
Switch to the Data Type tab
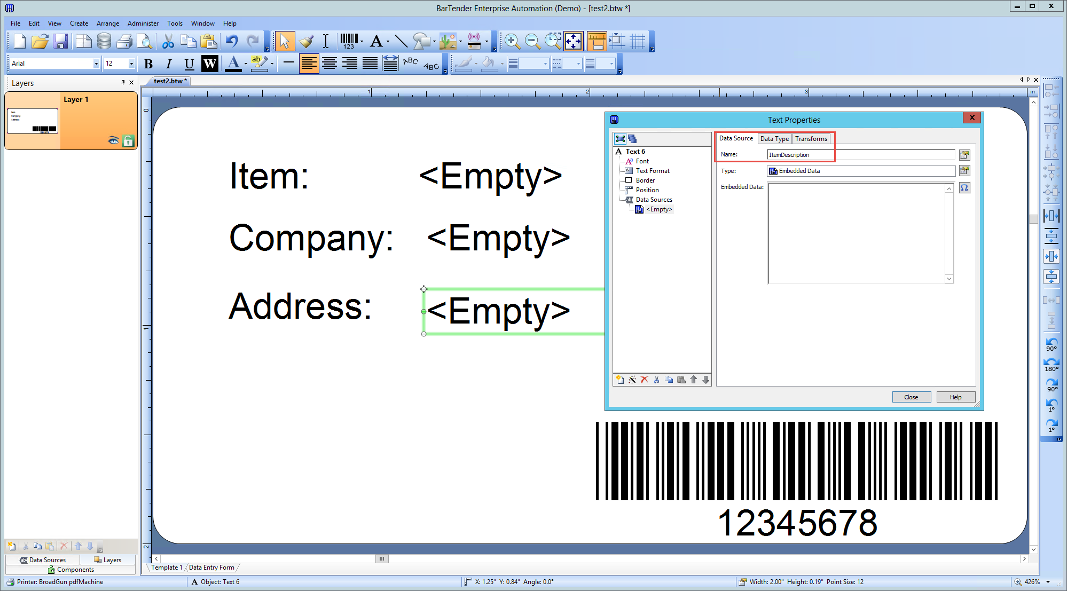coord(774,139)
